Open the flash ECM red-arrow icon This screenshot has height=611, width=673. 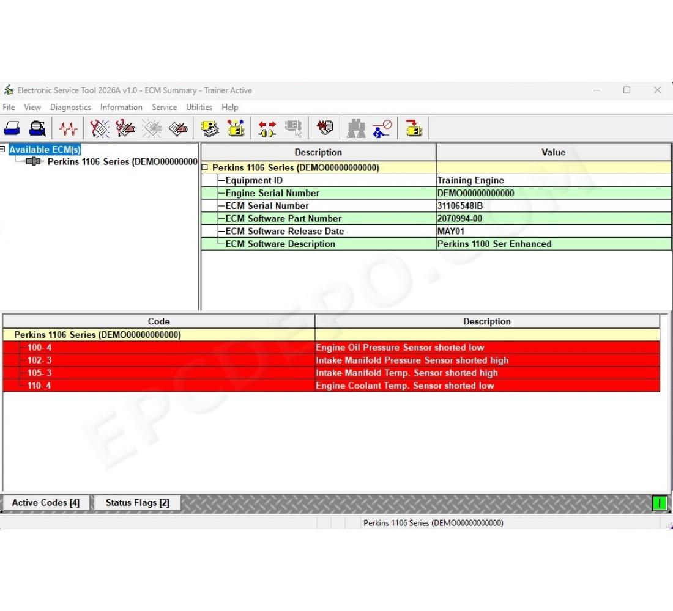414,128
